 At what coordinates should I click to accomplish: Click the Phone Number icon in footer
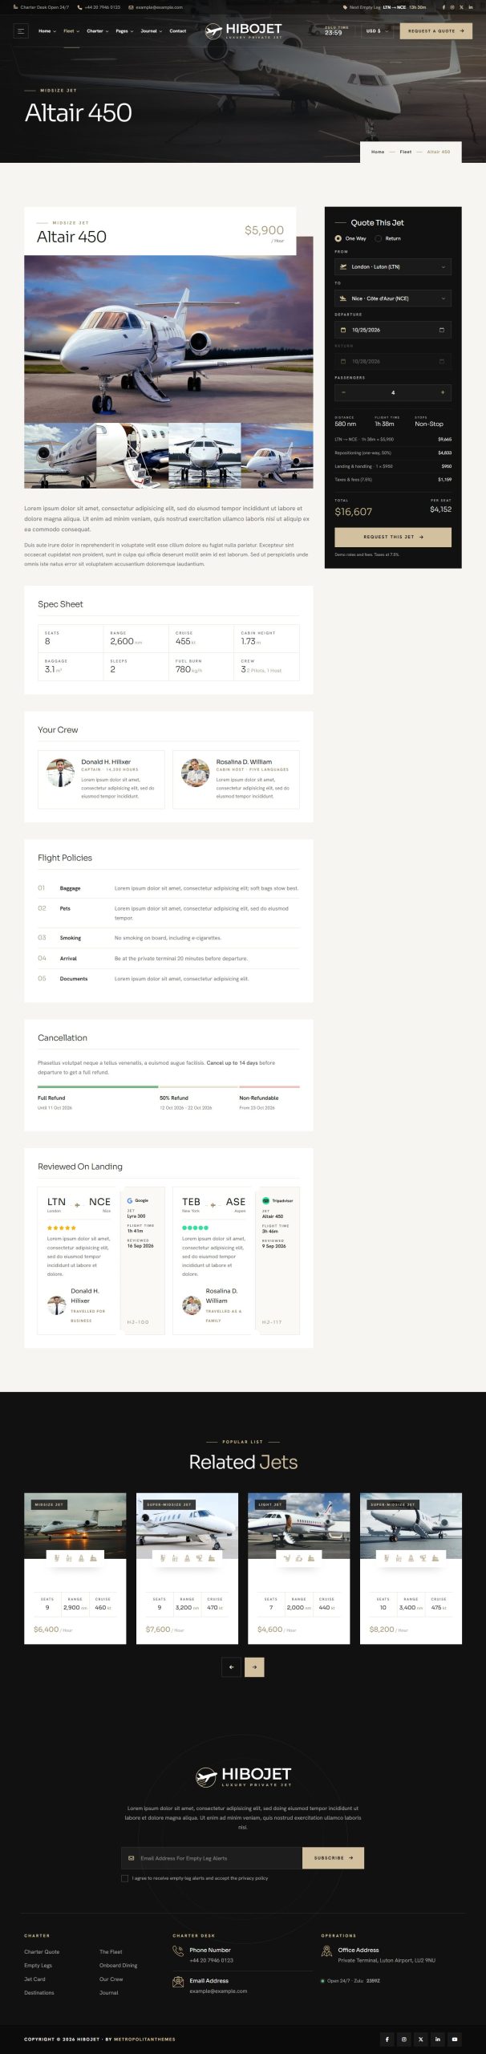178,1950
